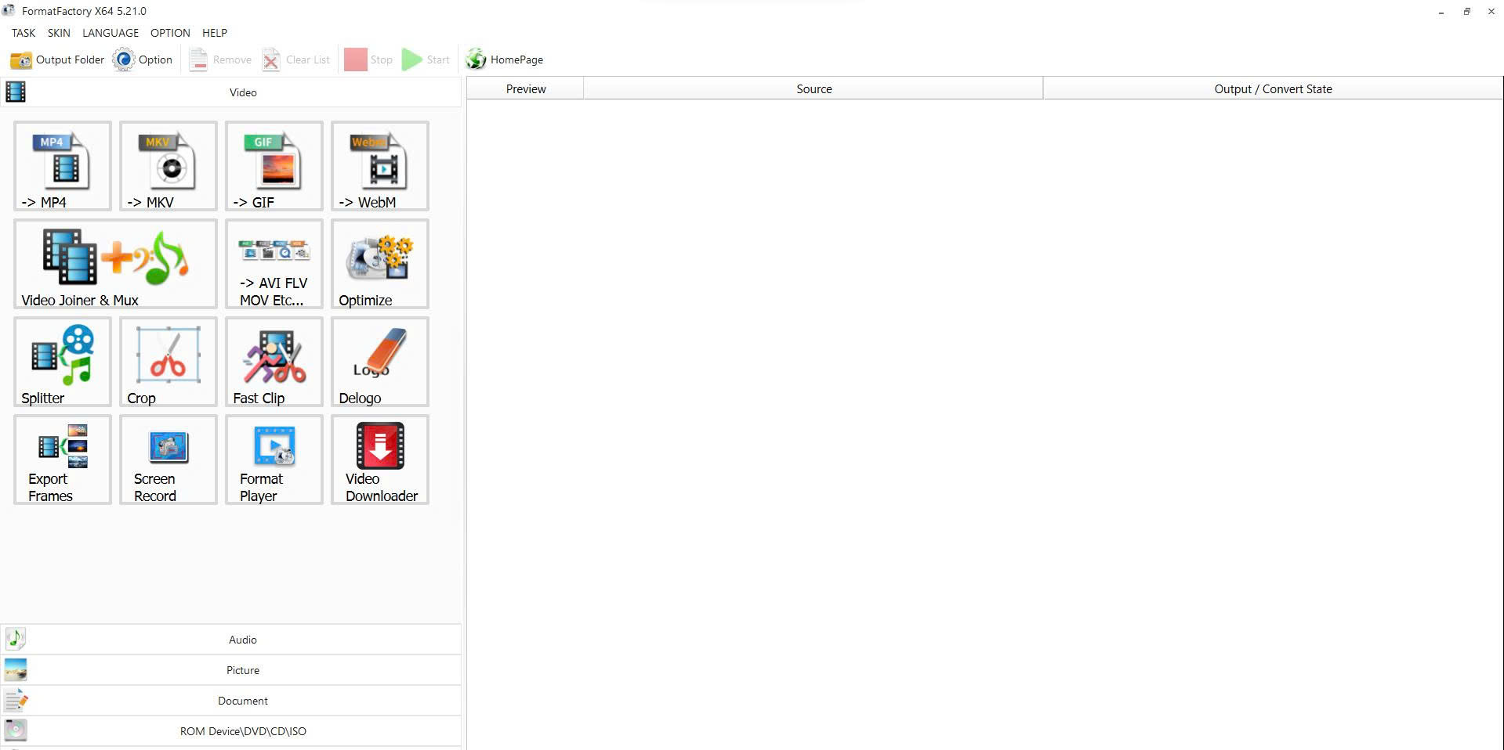Open the LANGUAGE menu
The height and width of the screenshot is (750, 1504).
(x=111, y=33)
